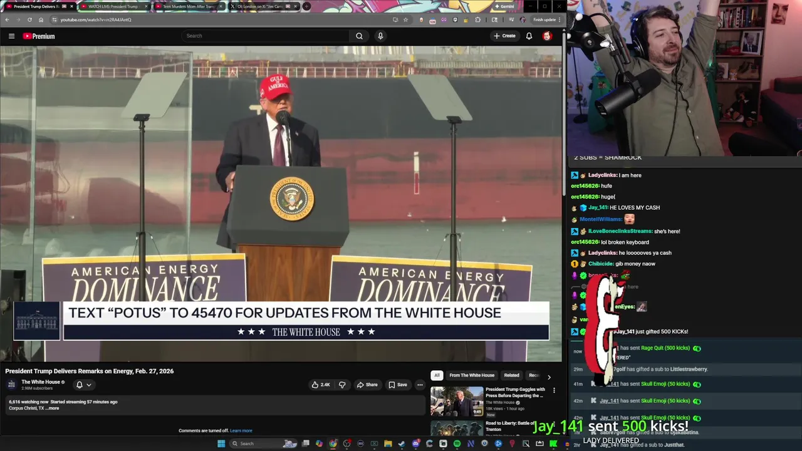Click the extensions puzzle icon in Chrome toolbar
Viewport: 802px width, 451px height.
pos(478,19)
